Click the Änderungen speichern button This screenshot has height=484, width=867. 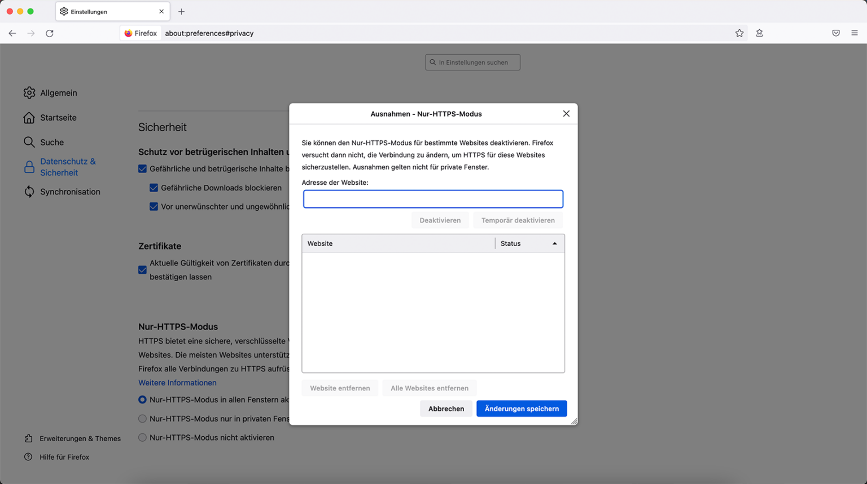coord(521,408)
